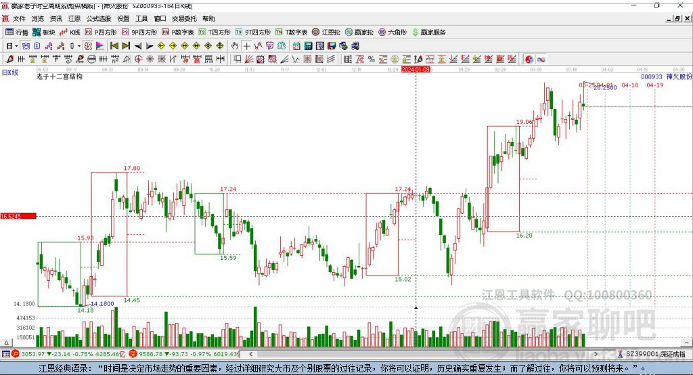The height and width of the screenshot is (375, 693).
Task: Open the T四方形 tool
Action: 215,32
